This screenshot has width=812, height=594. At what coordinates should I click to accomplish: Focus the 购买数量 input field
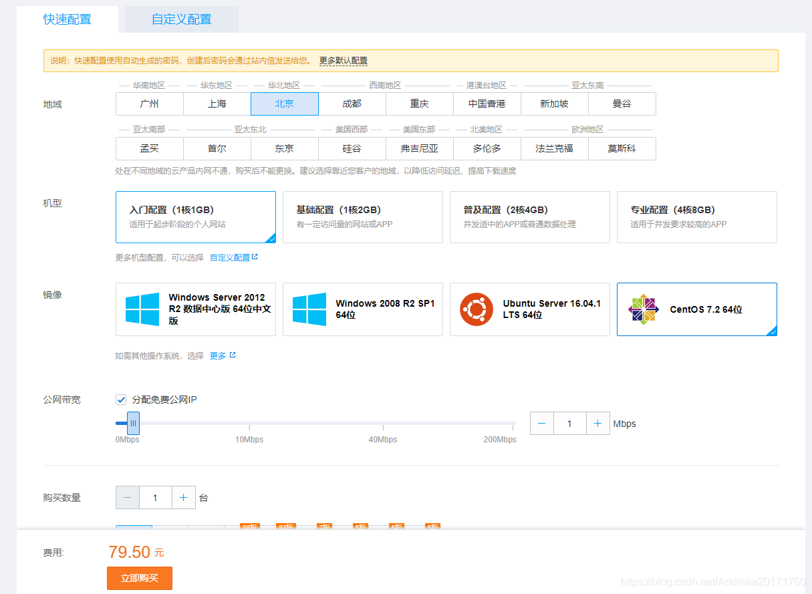156,498
